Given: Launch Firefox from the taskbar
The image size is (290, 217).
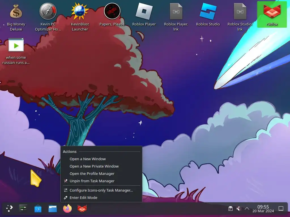Looking at the screenshot, I should [x=67, y=209].
